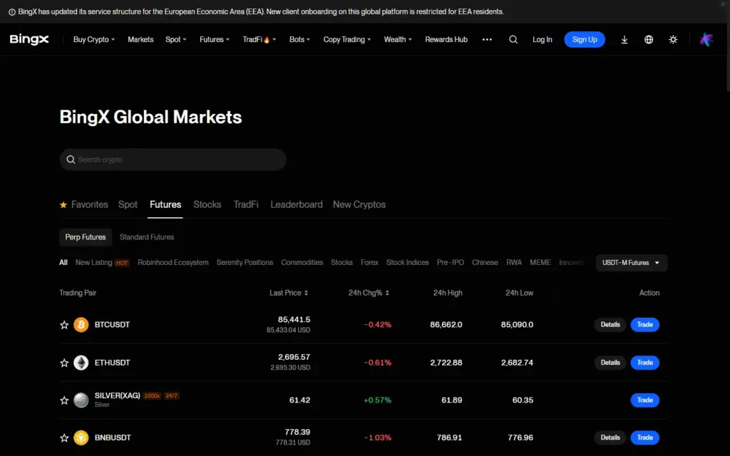Filter by RWA category
The image size is (730, 456).
point(513,263)
